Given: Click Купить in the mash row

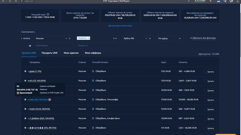Looking at the screenshot, I should [x=211, y=109].
